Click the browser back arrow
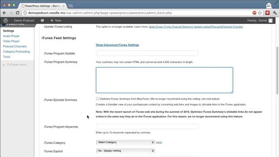This screenshot has width=279, height=157. point(4,13)
